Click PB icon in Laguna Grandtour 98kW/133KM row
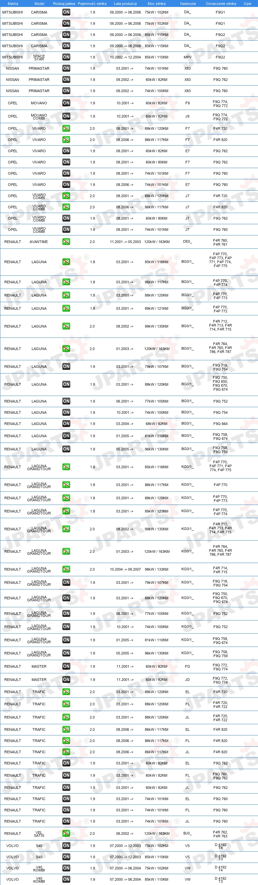 pos(66,569)
